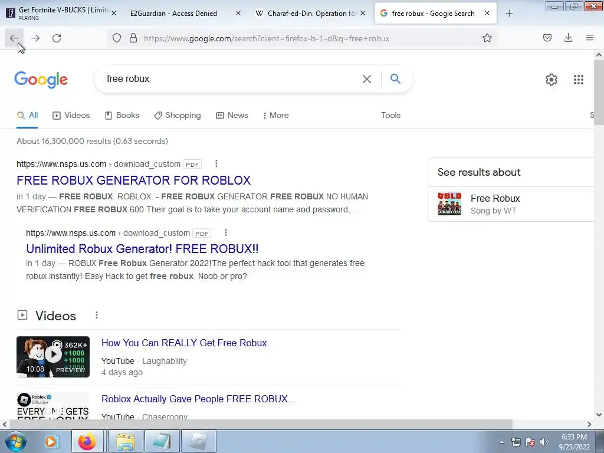Close the free robux Google Search tab
604x453 pixels.
click(487, 13)
